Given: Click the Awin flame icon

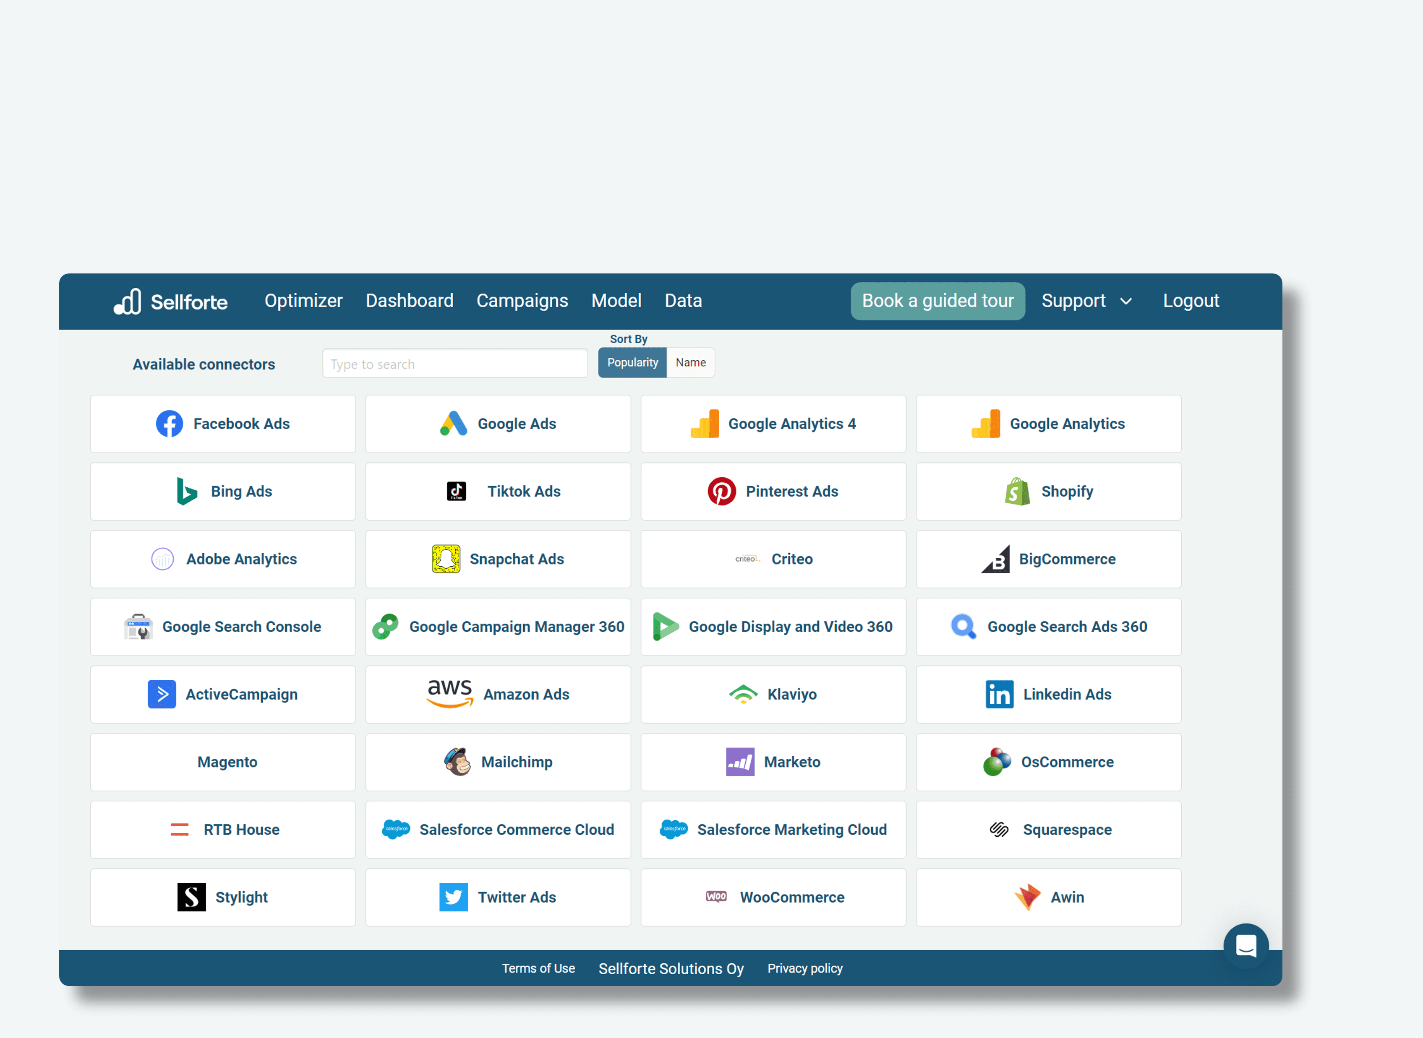Looking at the screenshot, I should [1027, 897].
